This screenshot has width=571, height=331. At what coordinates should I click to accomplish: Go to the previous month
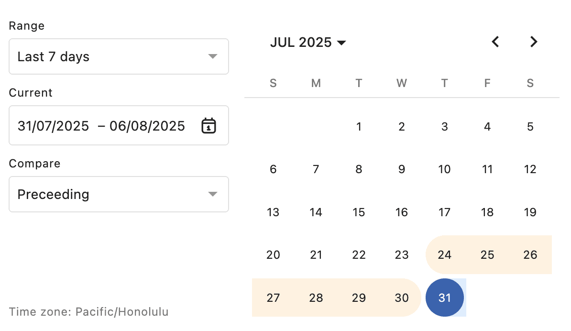(495, 42)
